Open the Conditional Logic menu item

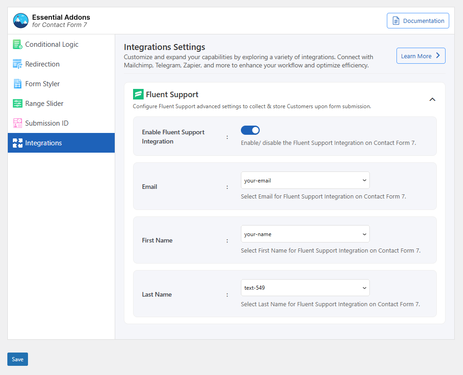click(x=61, y=44)
